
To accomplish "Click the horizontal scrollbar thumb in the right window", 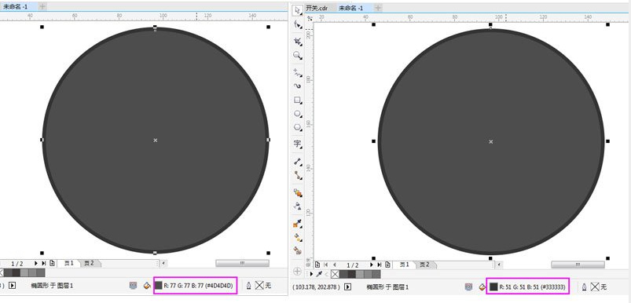I will (x=578, y=265).
